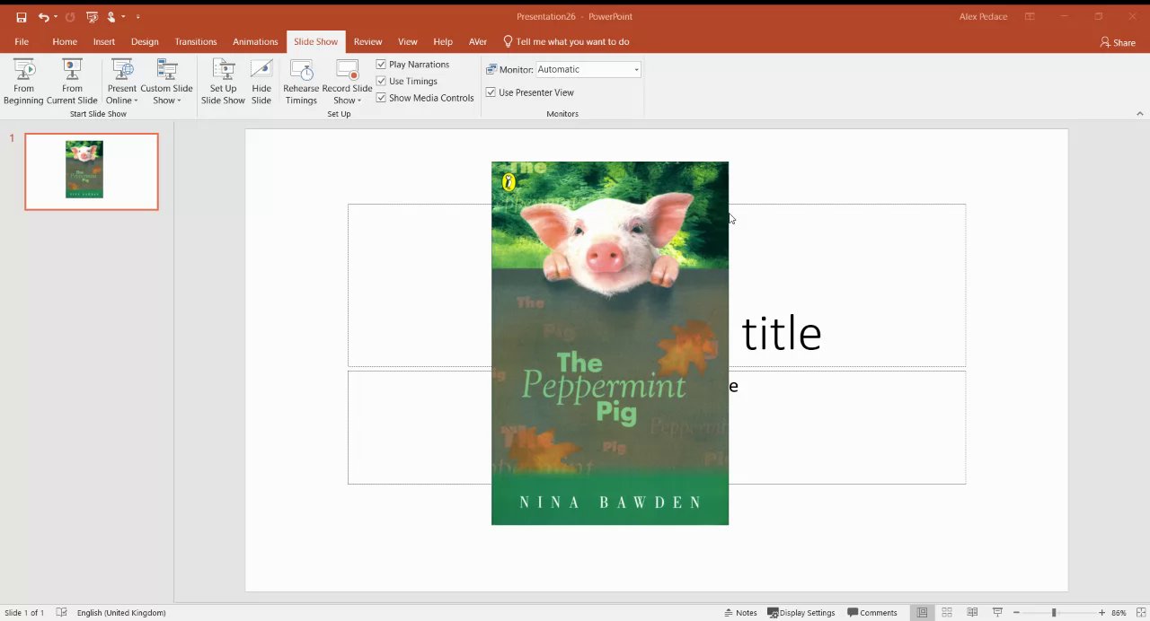Click the Record Slide Show icon

(347, 70)
